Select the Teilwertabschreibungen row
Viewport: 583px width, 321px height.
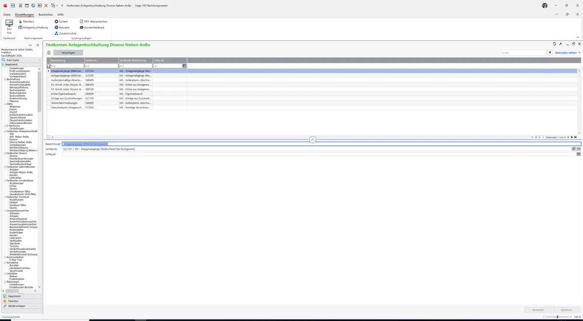312,103
